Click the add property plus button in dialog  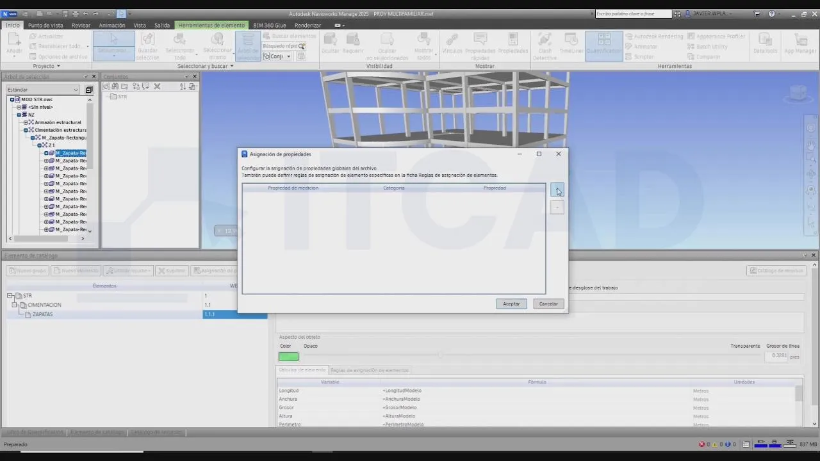pos(557,190)
